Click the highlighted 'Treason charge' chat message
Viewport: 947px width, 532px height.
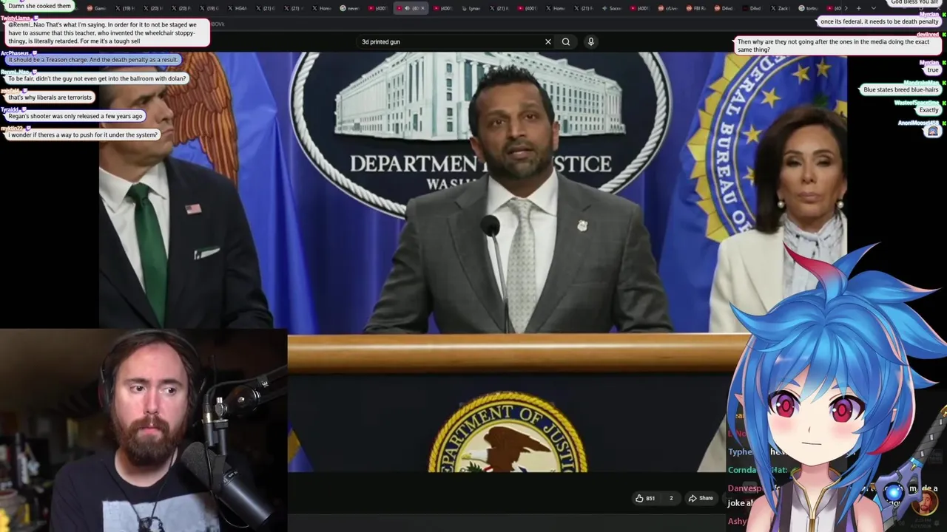point(92,59)
